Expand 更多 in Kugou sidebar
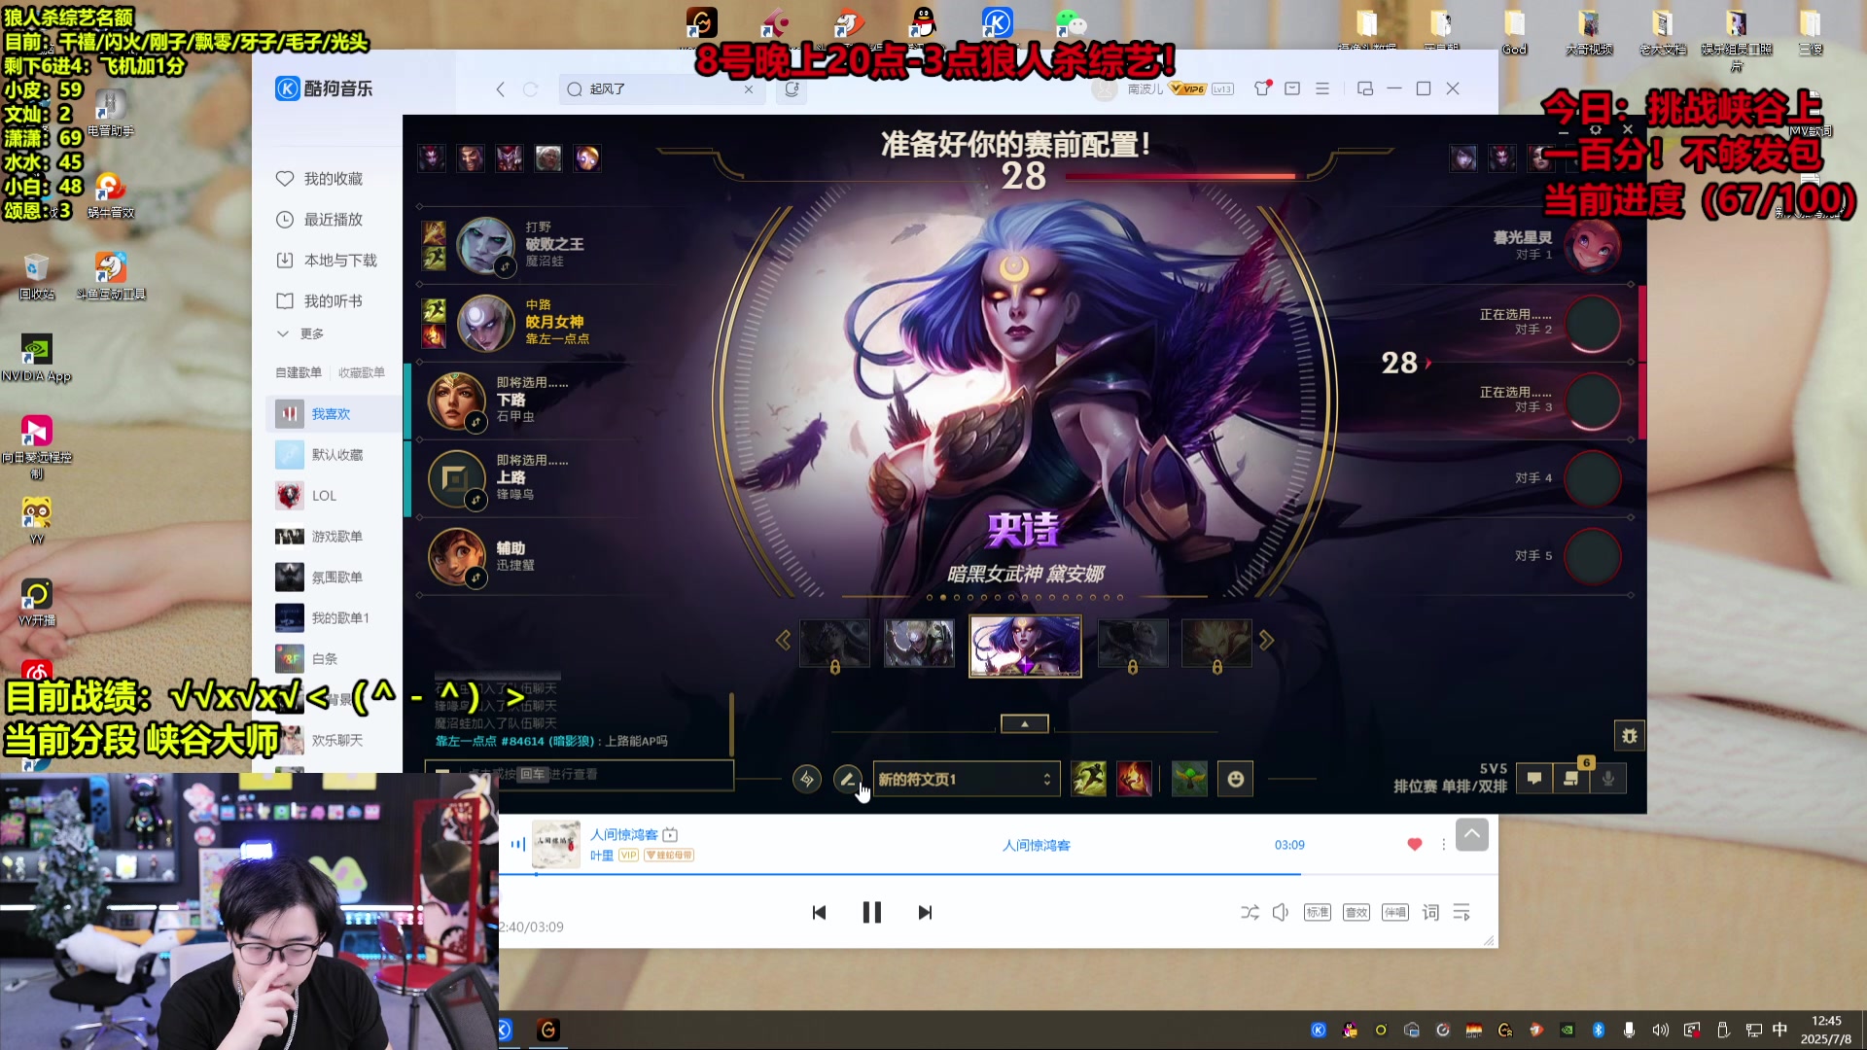Screen dimensions: 1867x1050 point(301,333)
